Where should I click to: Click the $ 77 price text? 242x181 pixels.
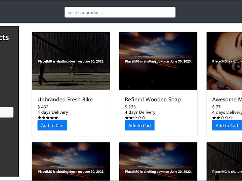click(x=216, y=107)
